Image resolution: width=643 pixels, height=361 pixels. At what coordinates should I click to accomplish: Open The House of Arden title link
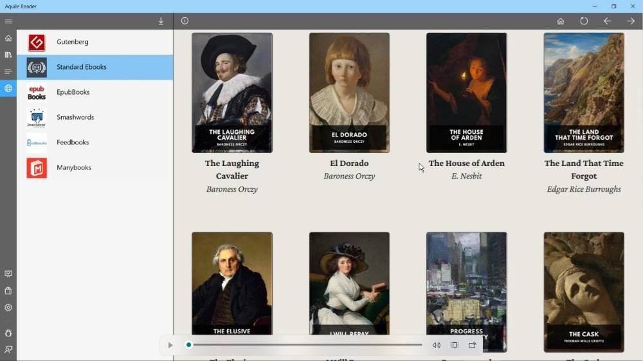[466, 163]
